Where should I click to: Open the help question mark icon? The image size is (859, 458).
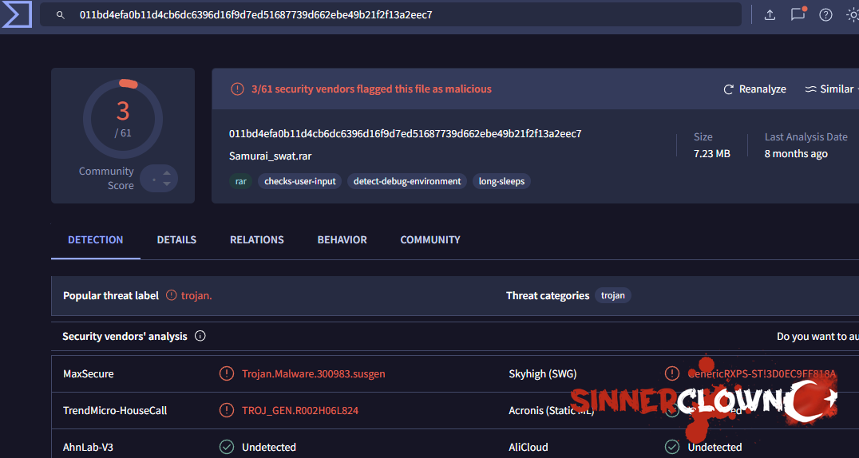[825, 15]
